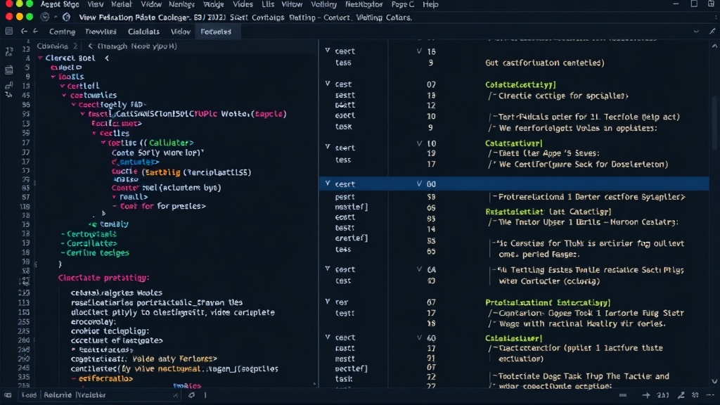Click the Cibnaina 2 breadcrumb item
Image resolution: width=720 pixels, height=405 pixels.
(57, 46)
